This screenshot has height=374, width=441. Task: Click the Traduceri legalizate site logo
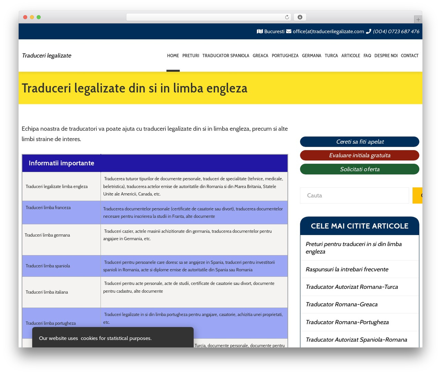pos(47,56)
